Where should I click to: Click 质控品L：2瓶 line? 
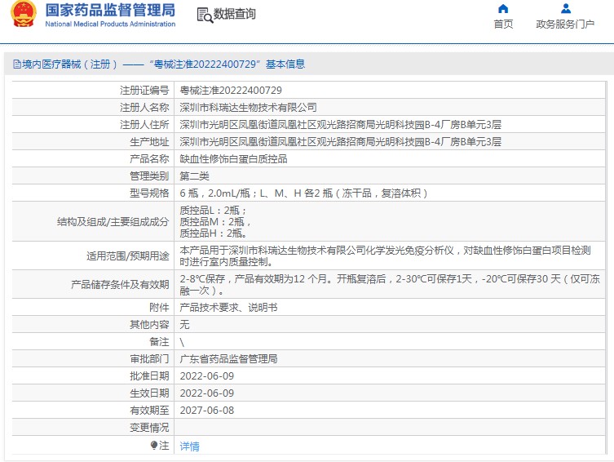point(213,211)
